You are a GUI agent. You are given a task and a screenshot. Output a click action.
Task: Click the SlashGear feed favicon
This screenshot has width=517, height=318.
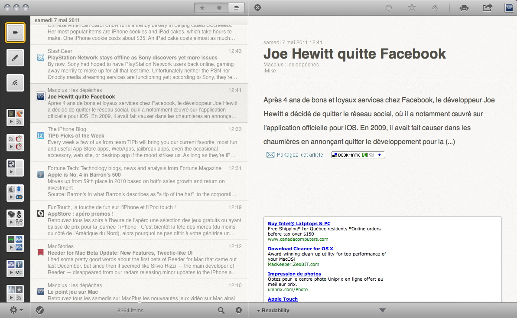pyautogui.click(x=41, y=57)
